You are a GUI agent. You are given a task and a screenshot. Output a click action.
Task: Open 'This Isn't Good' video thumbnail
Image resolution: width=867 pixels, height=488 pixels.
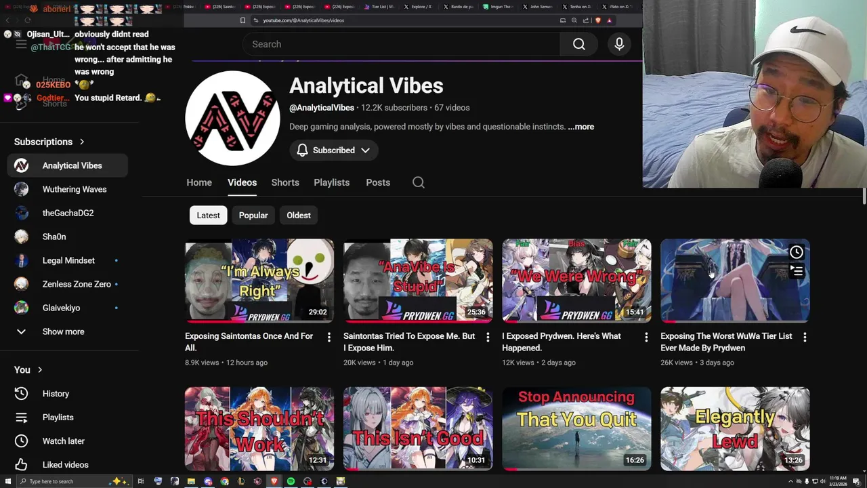(418, 429)
